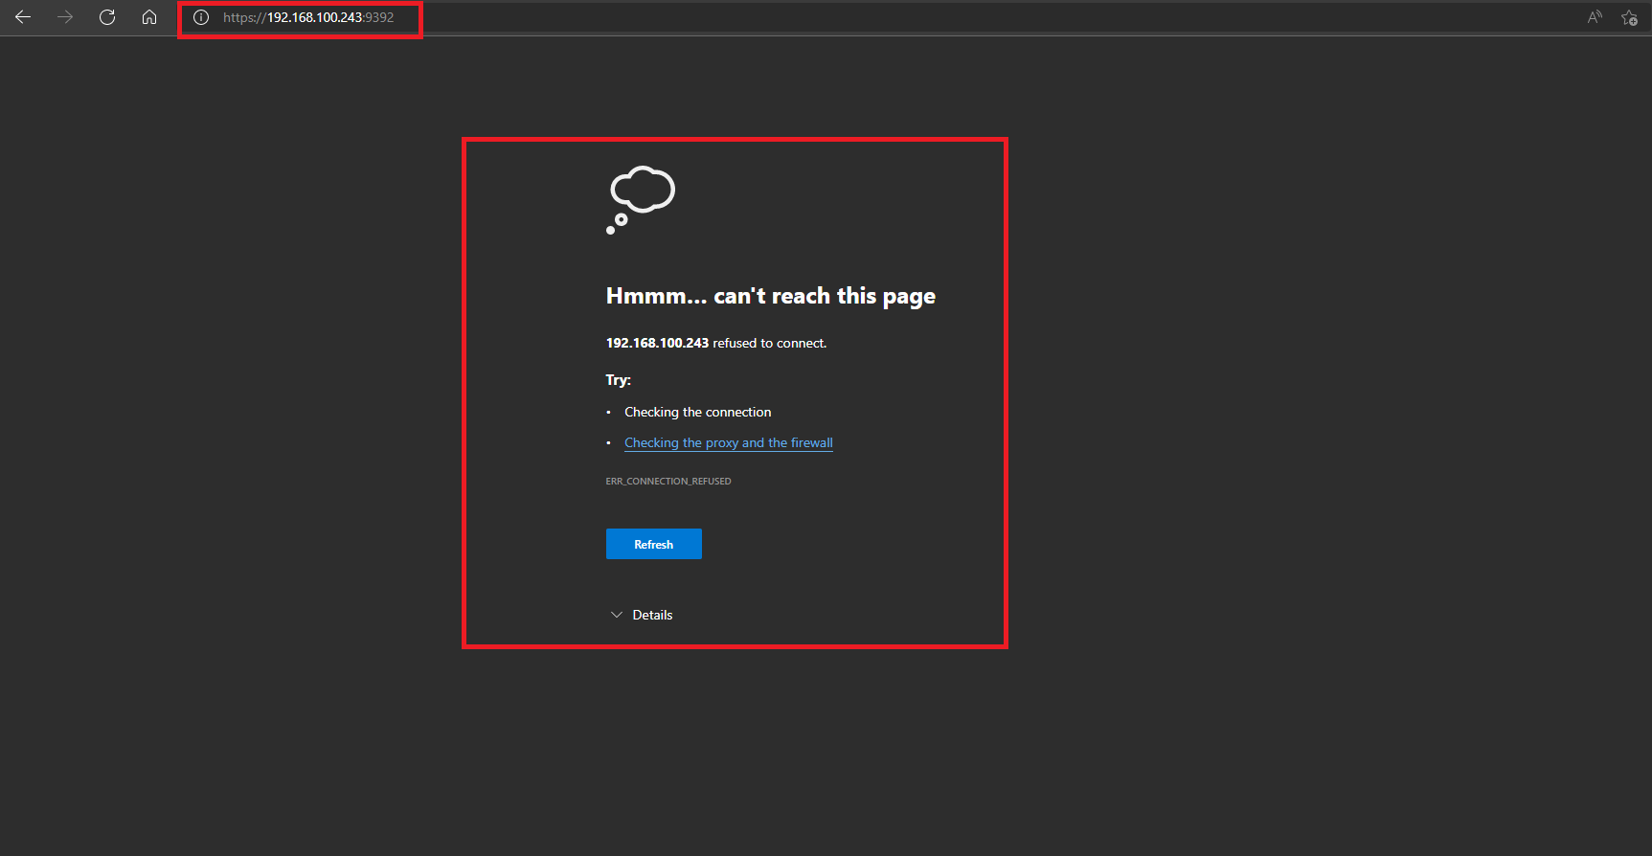The height and width of the screenshot is (856, 1652).
Task: Open the home page via house icon
Action: pos(149,17)
